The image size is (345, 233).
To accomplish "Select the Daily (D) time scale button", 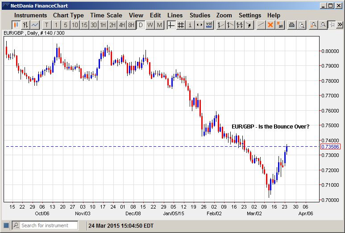I will pos(141,25).
